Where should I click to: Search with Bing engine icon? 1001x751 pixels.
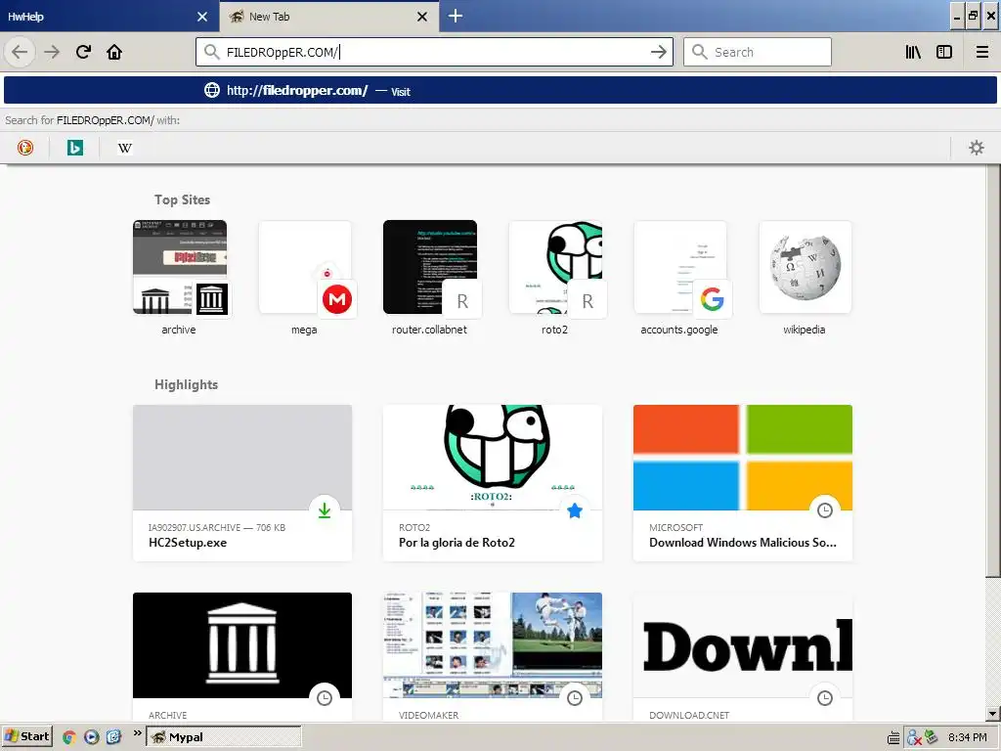[x=74, y=148]
